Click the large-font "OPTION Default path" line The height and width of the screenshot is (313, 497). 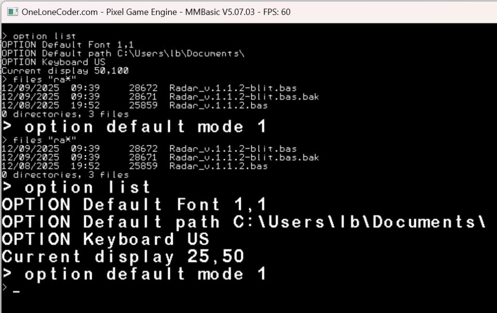pos(243,222)
